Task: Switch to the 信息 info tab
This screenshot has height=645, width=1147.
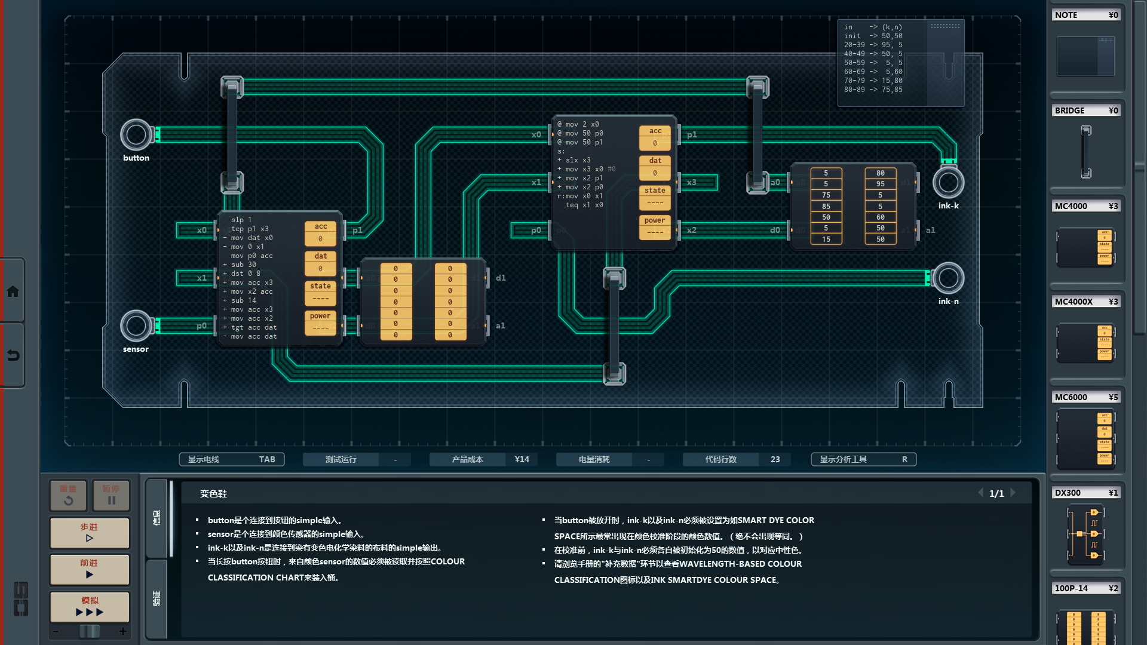Action: click(x=157, y=518)
